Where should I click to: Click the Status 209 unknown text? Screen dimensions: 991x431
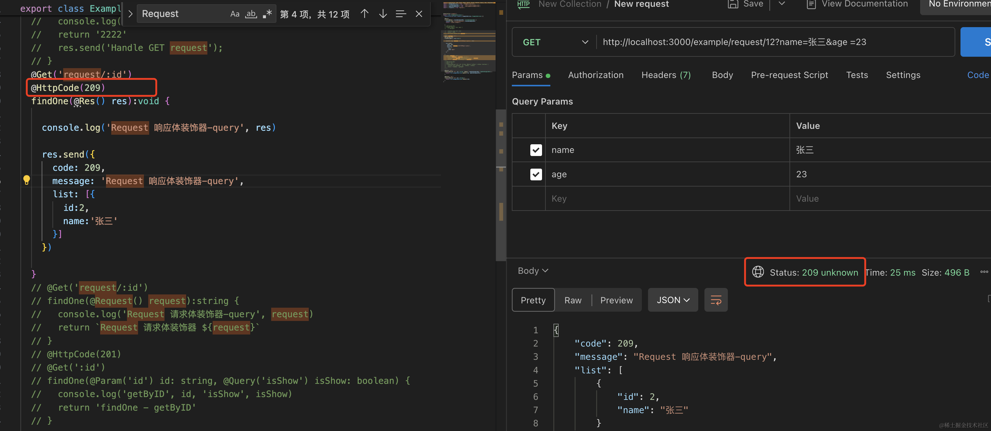click(814, 273)
